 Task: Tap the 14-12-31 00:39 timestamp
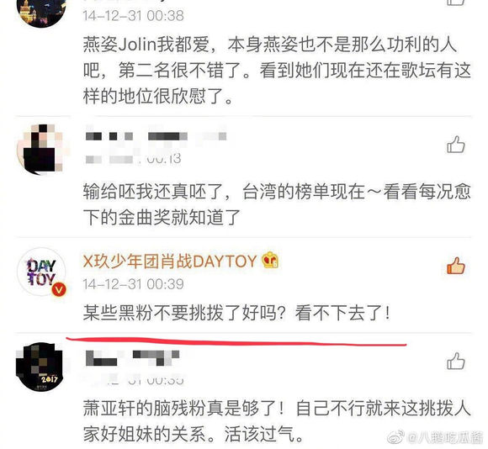tap(133, 284)
